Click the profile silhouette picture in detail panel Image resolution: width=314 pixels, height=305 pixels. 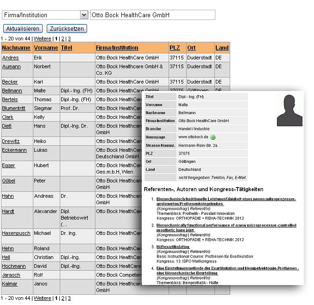click(x=289, y=110)
